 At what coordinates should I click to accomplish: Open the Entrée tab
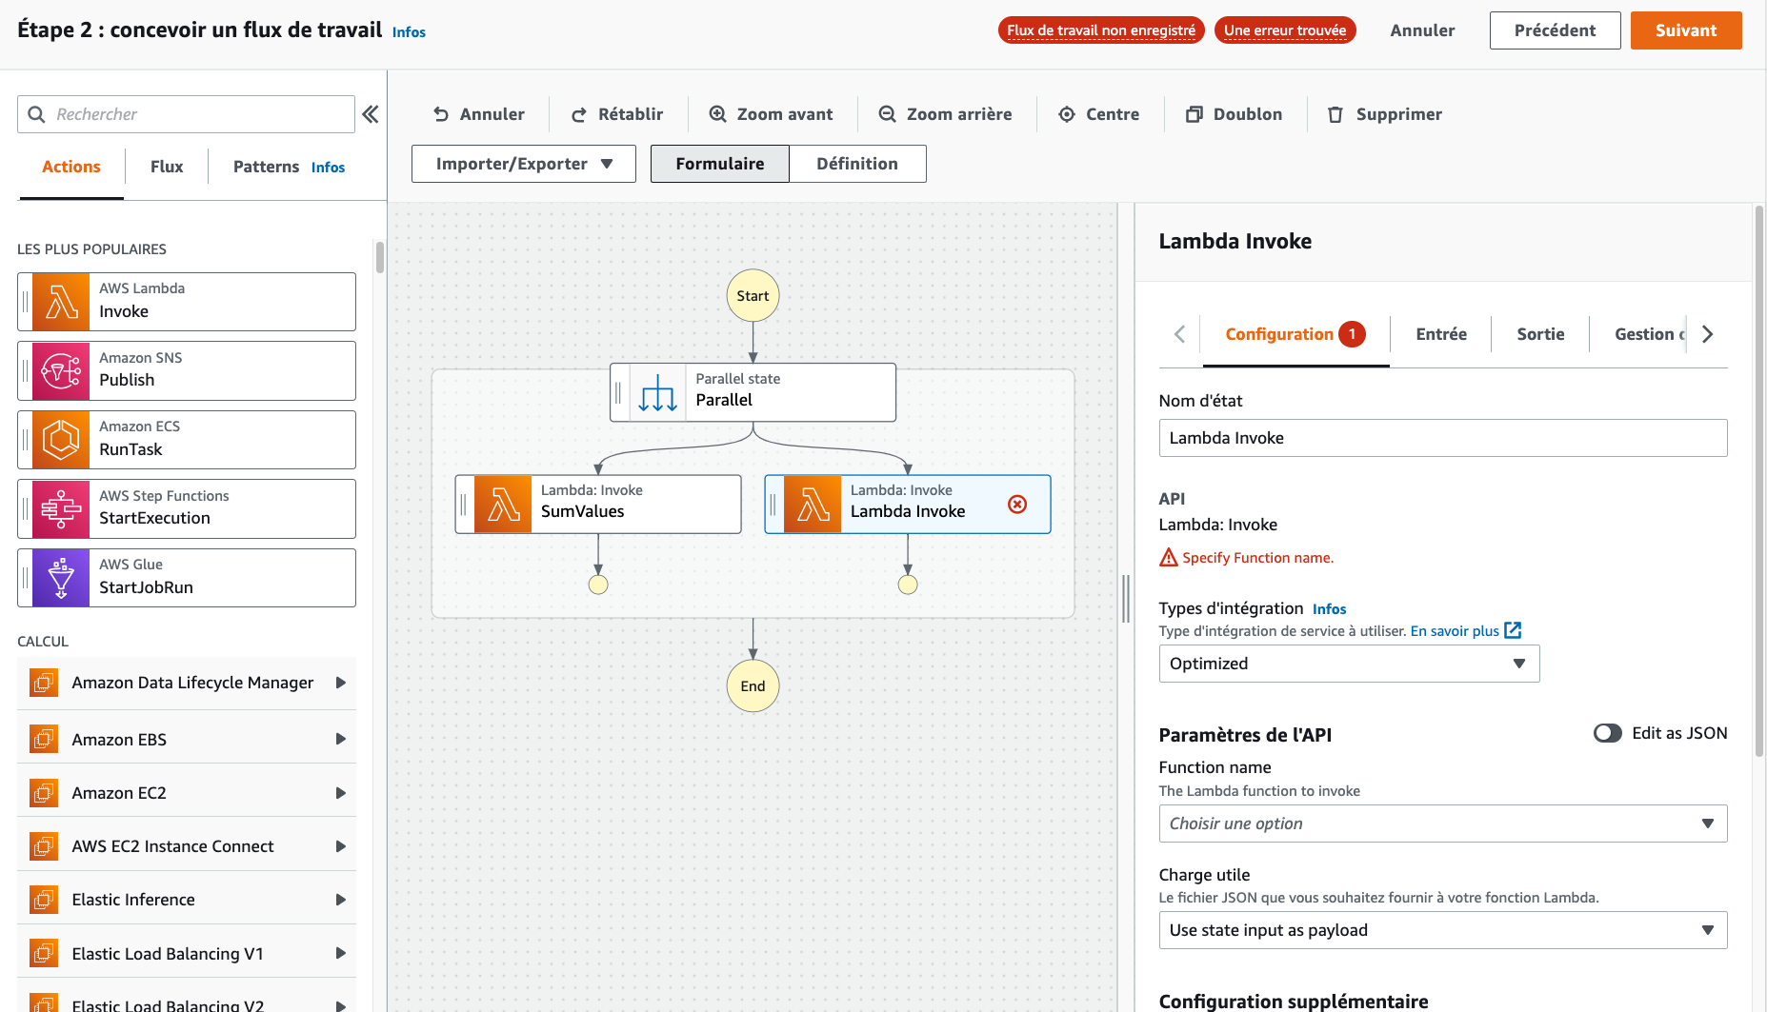tap(1440, 334)
